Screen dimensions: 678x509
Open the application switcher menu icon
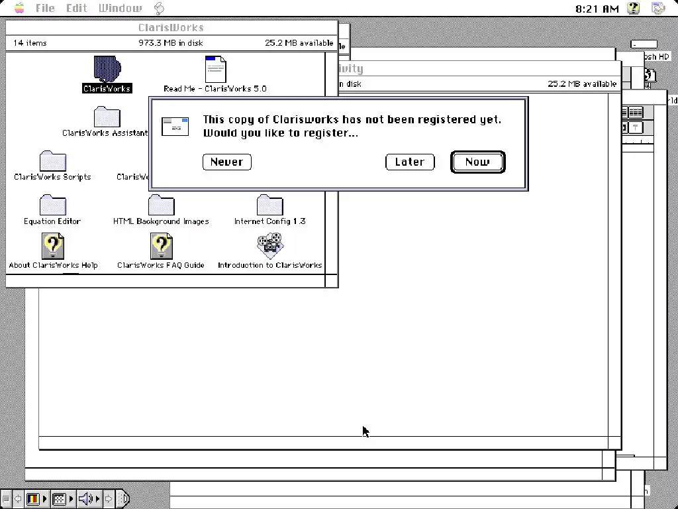[x=658, y=8]
